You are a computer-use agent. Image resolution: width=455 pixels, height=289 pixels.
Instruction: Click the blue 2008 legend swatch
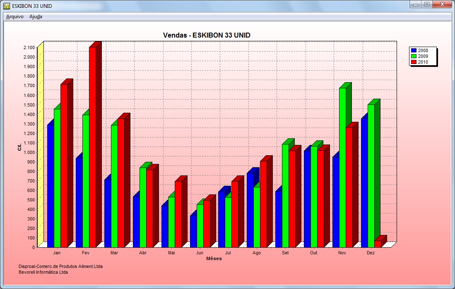point(414,51)
